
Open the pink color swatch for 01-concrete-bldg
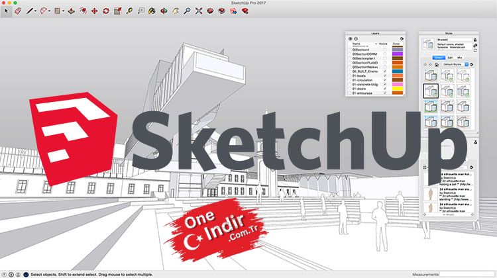pyautogui.click(x=398, y=85)
